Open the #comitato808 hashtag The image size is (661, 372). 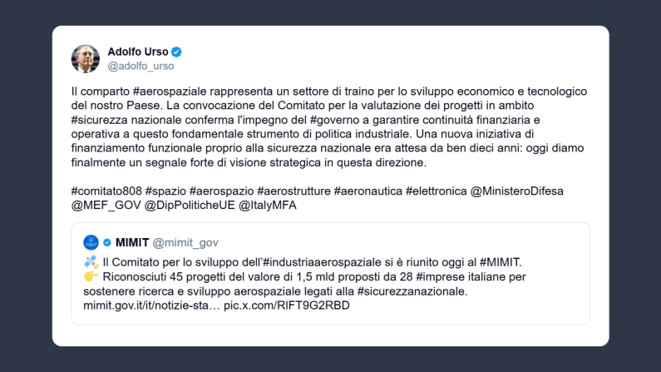click(106, 191)
